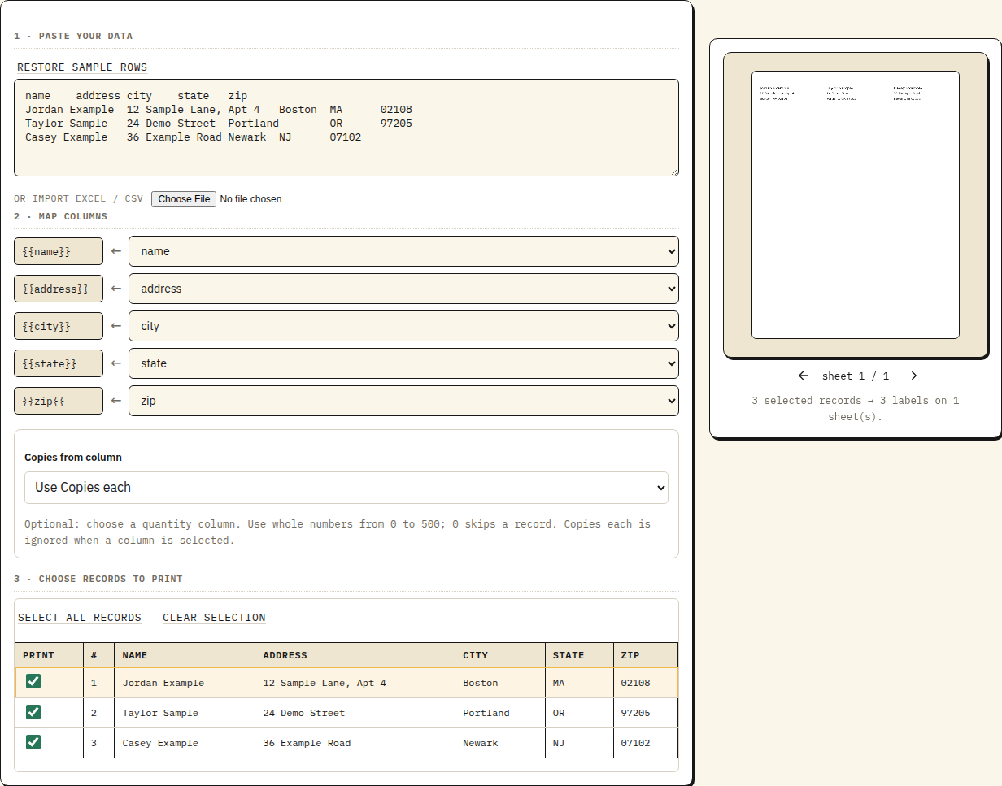Click the {{city}} placeholder tag
Screen dimensions: 1002x786
59,326
